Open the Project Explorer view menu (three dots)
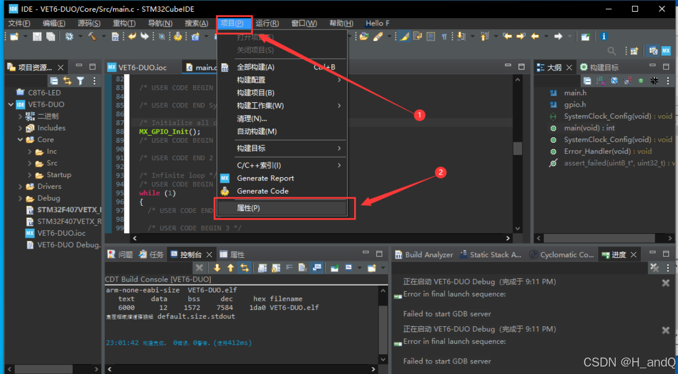 pyautogui.click(x=95, y=81)
